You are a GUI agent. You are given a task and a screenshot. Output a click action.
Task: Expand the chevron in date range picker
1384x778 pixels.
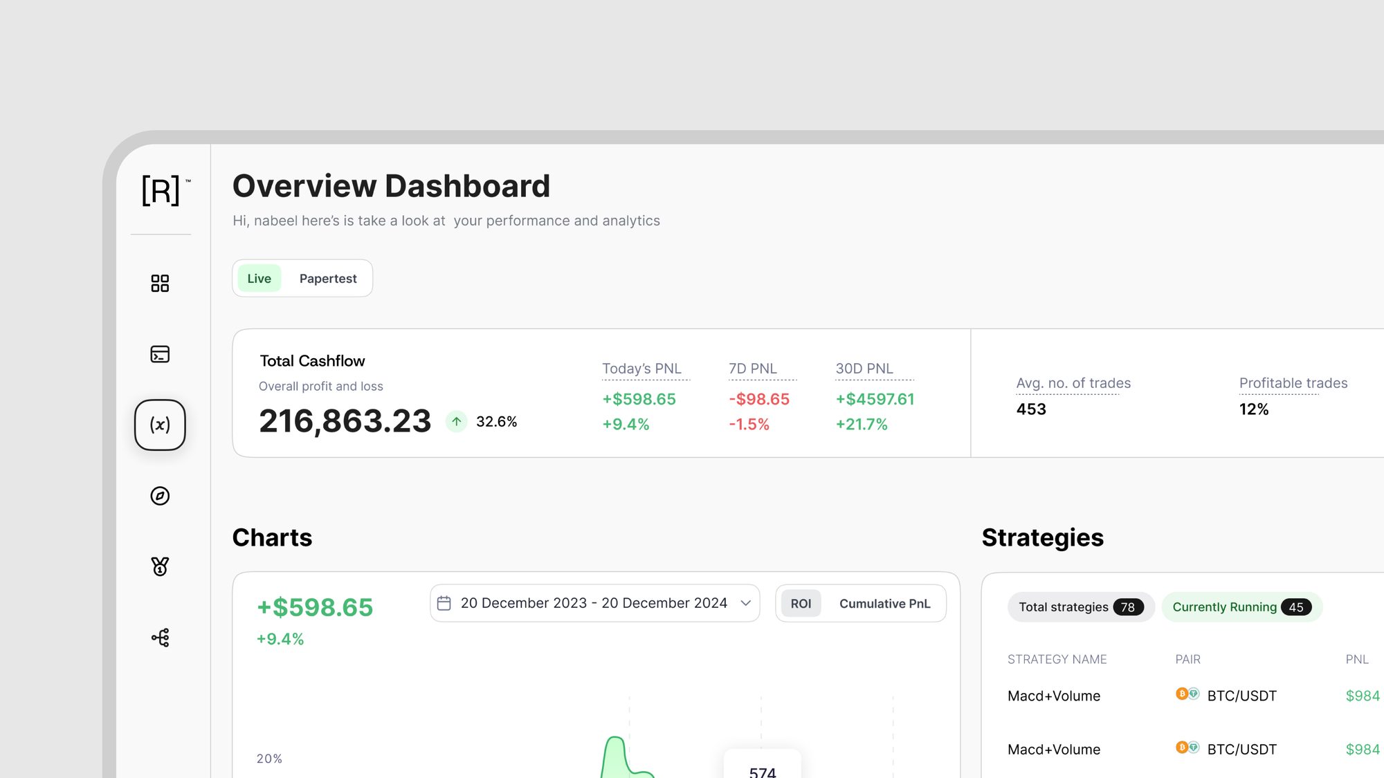point(746,603)
